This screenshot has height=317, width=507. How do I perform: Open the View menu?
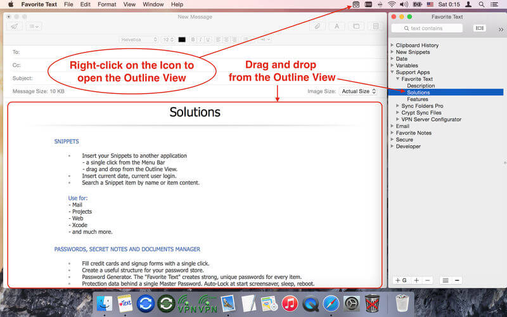(x=129, y=4)
